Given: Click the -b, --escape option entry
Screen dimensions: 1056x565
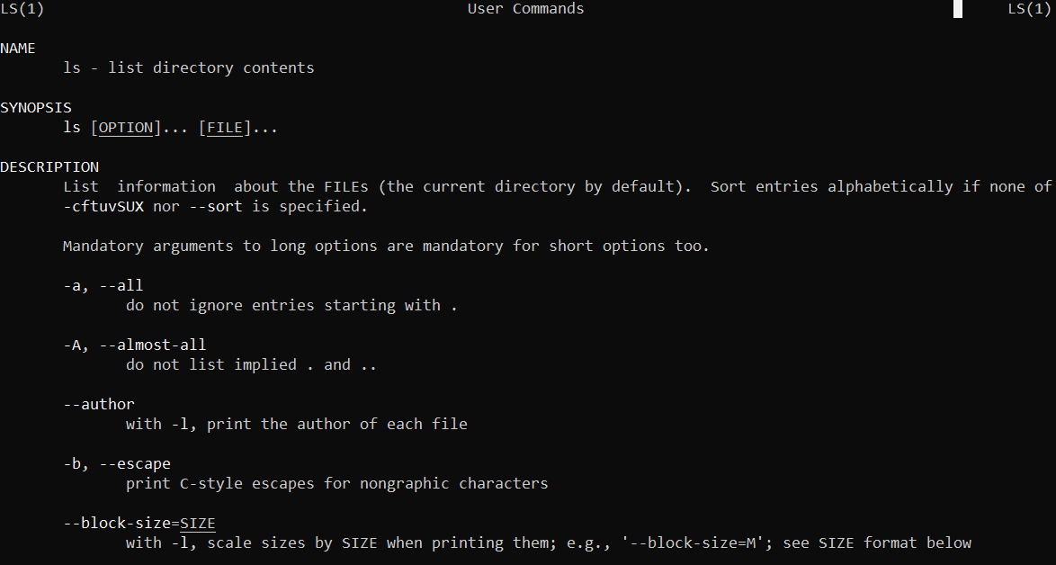Looking at the screenshot, I should point(117,463).
